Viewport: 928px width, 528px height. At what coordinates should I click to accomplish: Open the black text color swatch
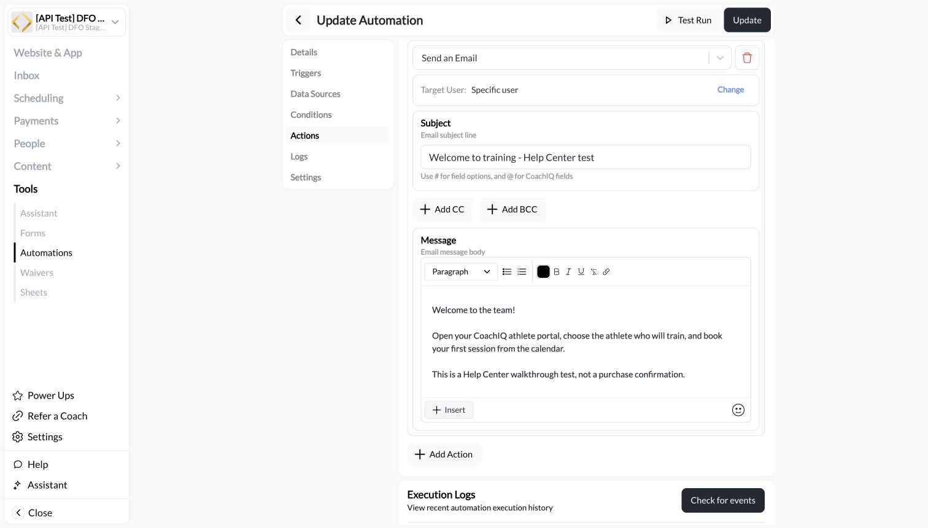pyautogui.click(x=543, y=272)
